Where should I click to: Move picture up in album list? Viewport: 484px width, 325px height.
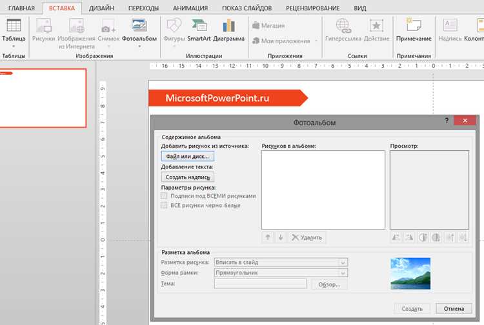(268, 237)
